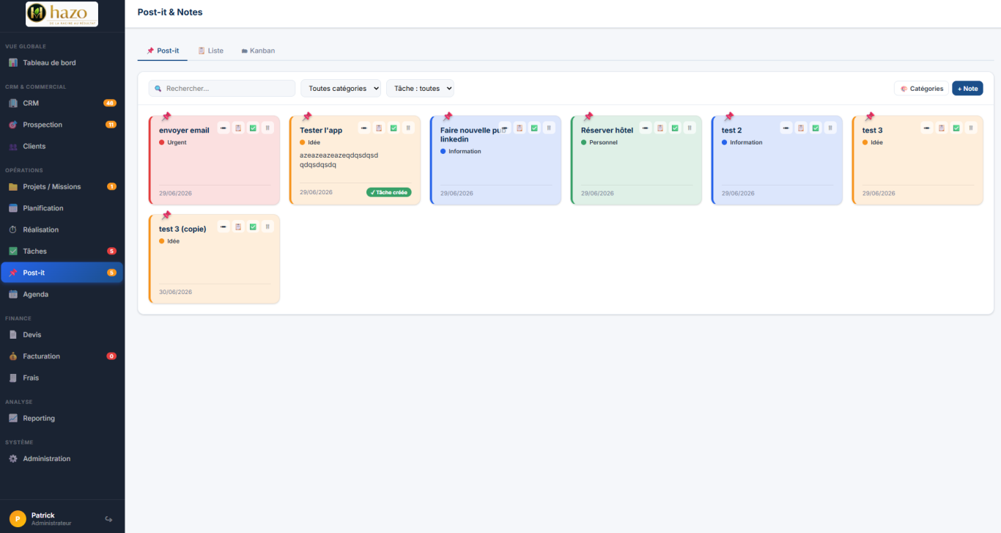Open the Toutes catégories dropdown
Image resolution: width=1001 pixels, height=533 pixels.
point(341,88)
